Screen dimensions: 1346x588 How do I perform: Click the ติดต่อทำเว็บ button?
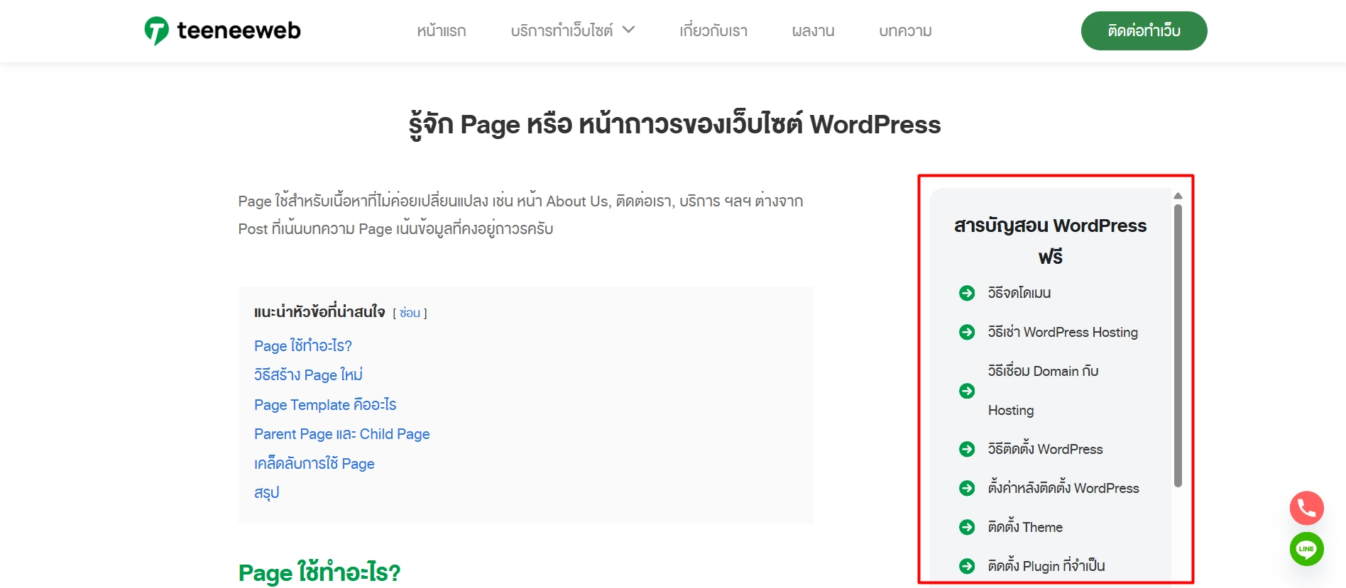pyautogui.click(x=1144, y=30)
